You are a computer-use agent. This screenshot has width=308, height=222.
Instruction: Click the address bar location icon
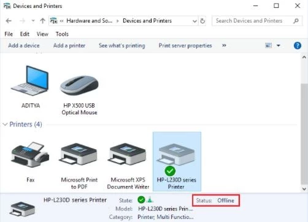[x=53, y=21]
